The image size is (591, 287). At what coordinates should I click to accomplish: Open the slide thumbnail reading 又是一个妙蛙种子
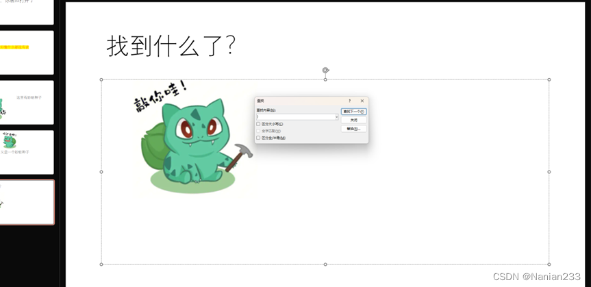[x=27, y=152]
